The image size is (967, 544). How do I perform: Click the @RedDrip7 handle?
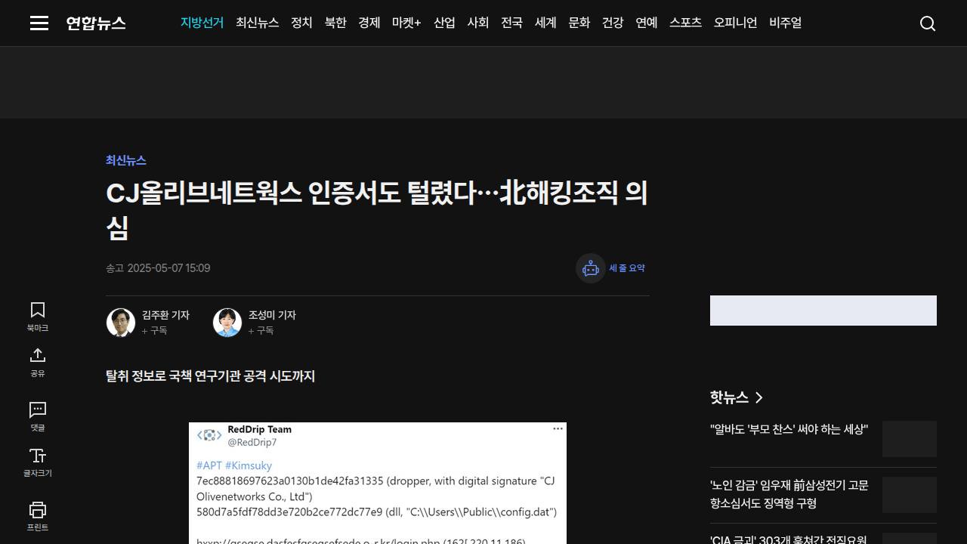[252, 442]
